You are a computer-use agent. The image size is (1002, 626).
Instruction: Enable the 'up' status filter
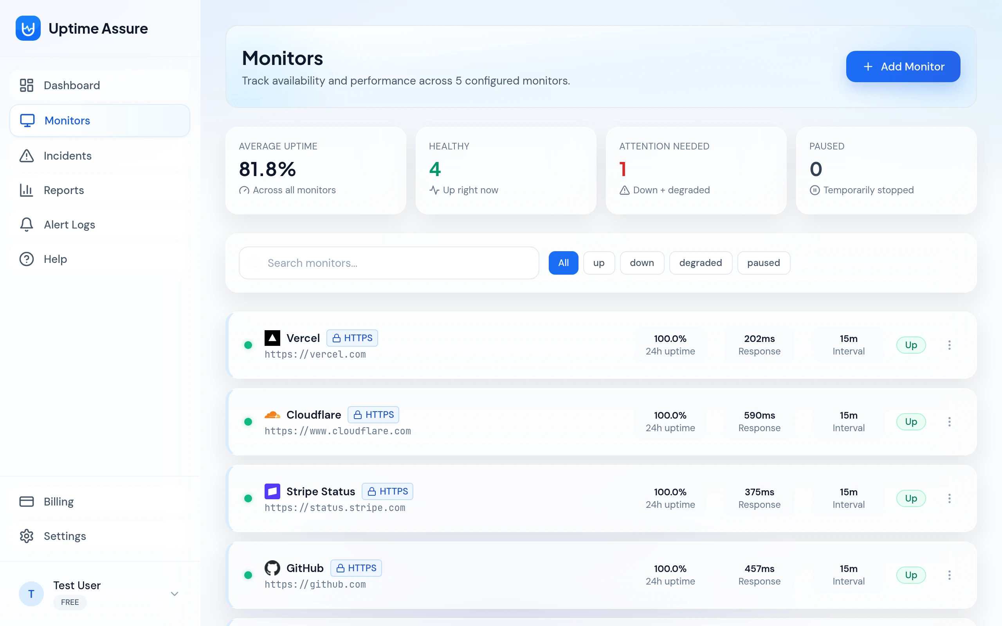(x=599, y=263)
